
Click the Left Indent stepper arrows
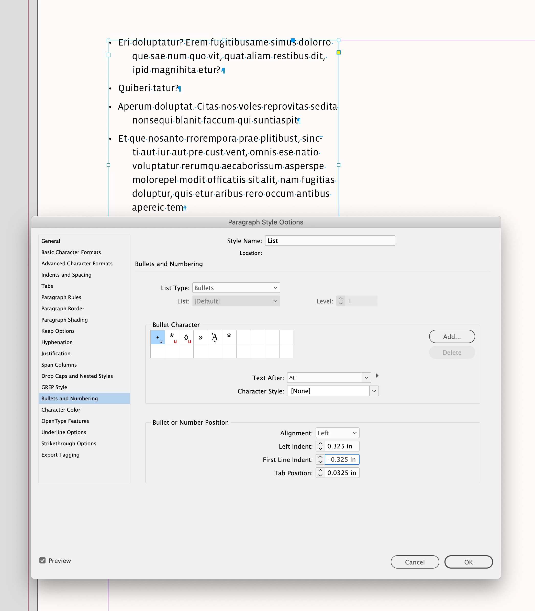coord(320,446)
